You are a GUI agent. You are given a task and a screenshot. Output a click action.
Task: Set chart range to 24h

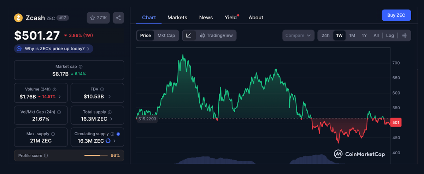[325, 36]
